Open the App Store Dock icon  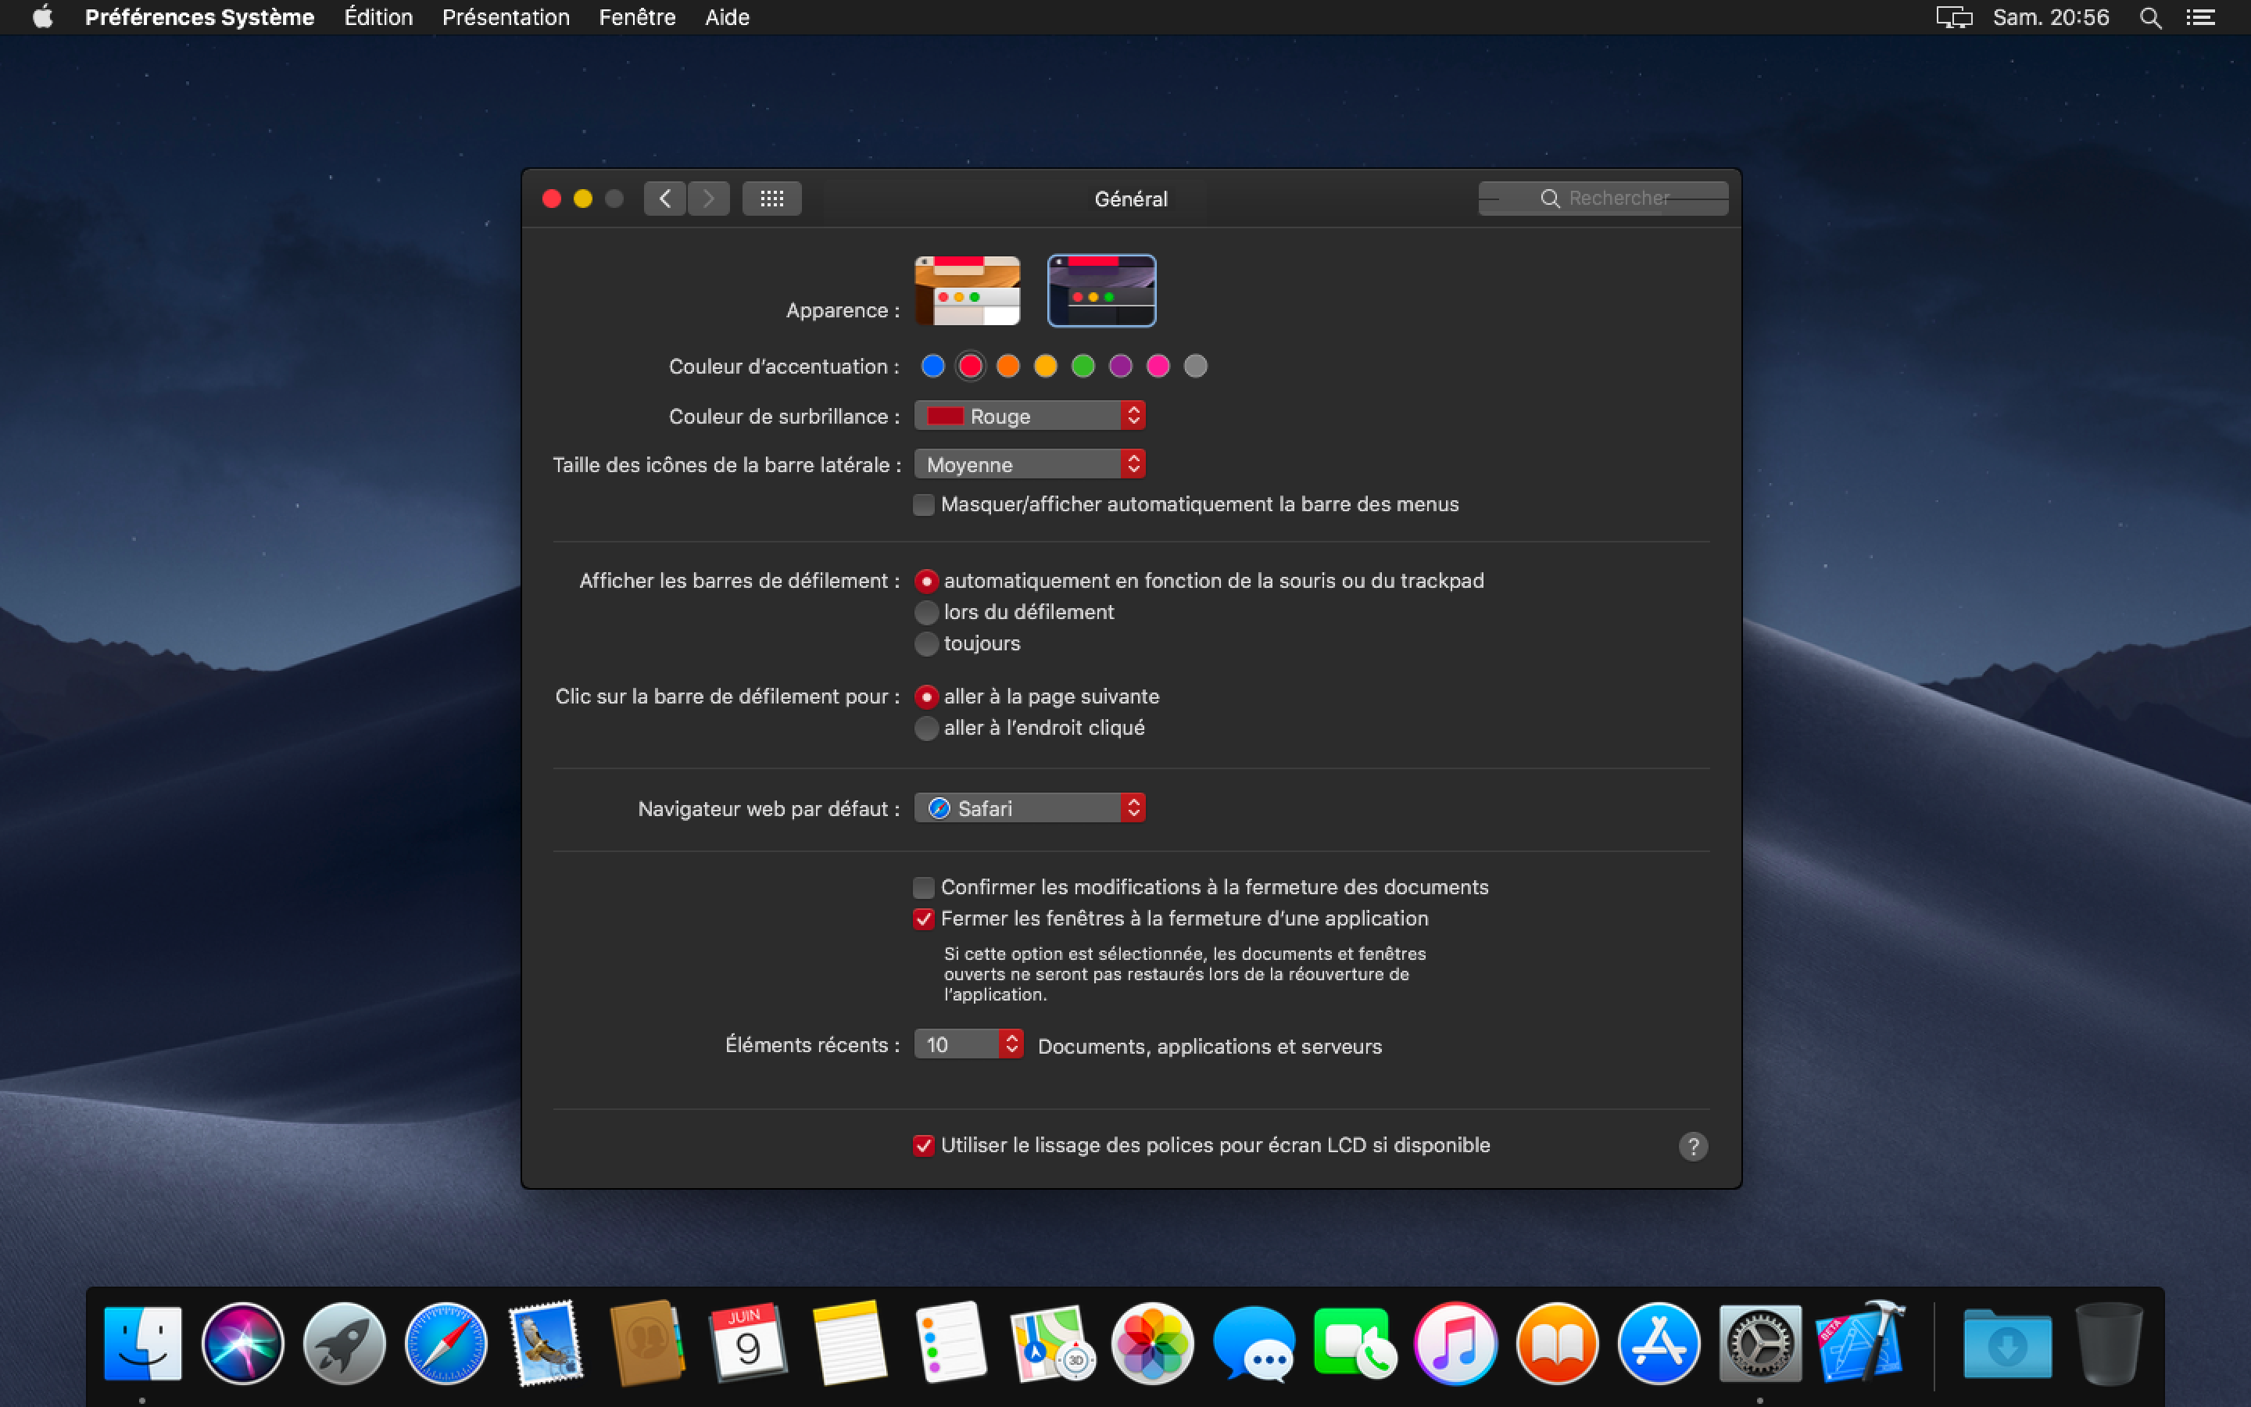1658,1343
